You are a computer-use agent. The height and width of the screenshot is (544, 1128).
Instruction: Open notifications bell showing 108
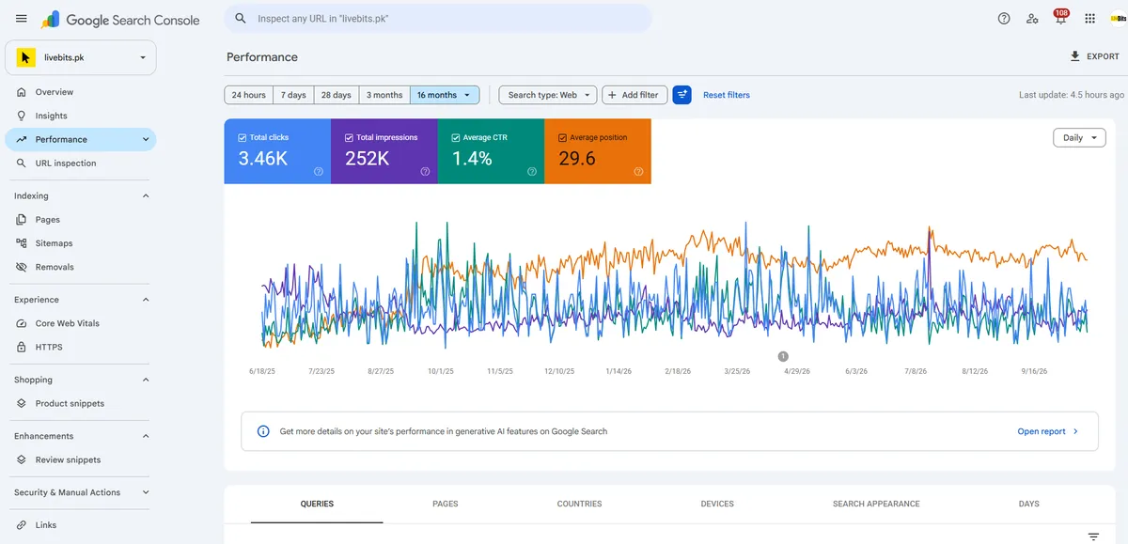1060,17
